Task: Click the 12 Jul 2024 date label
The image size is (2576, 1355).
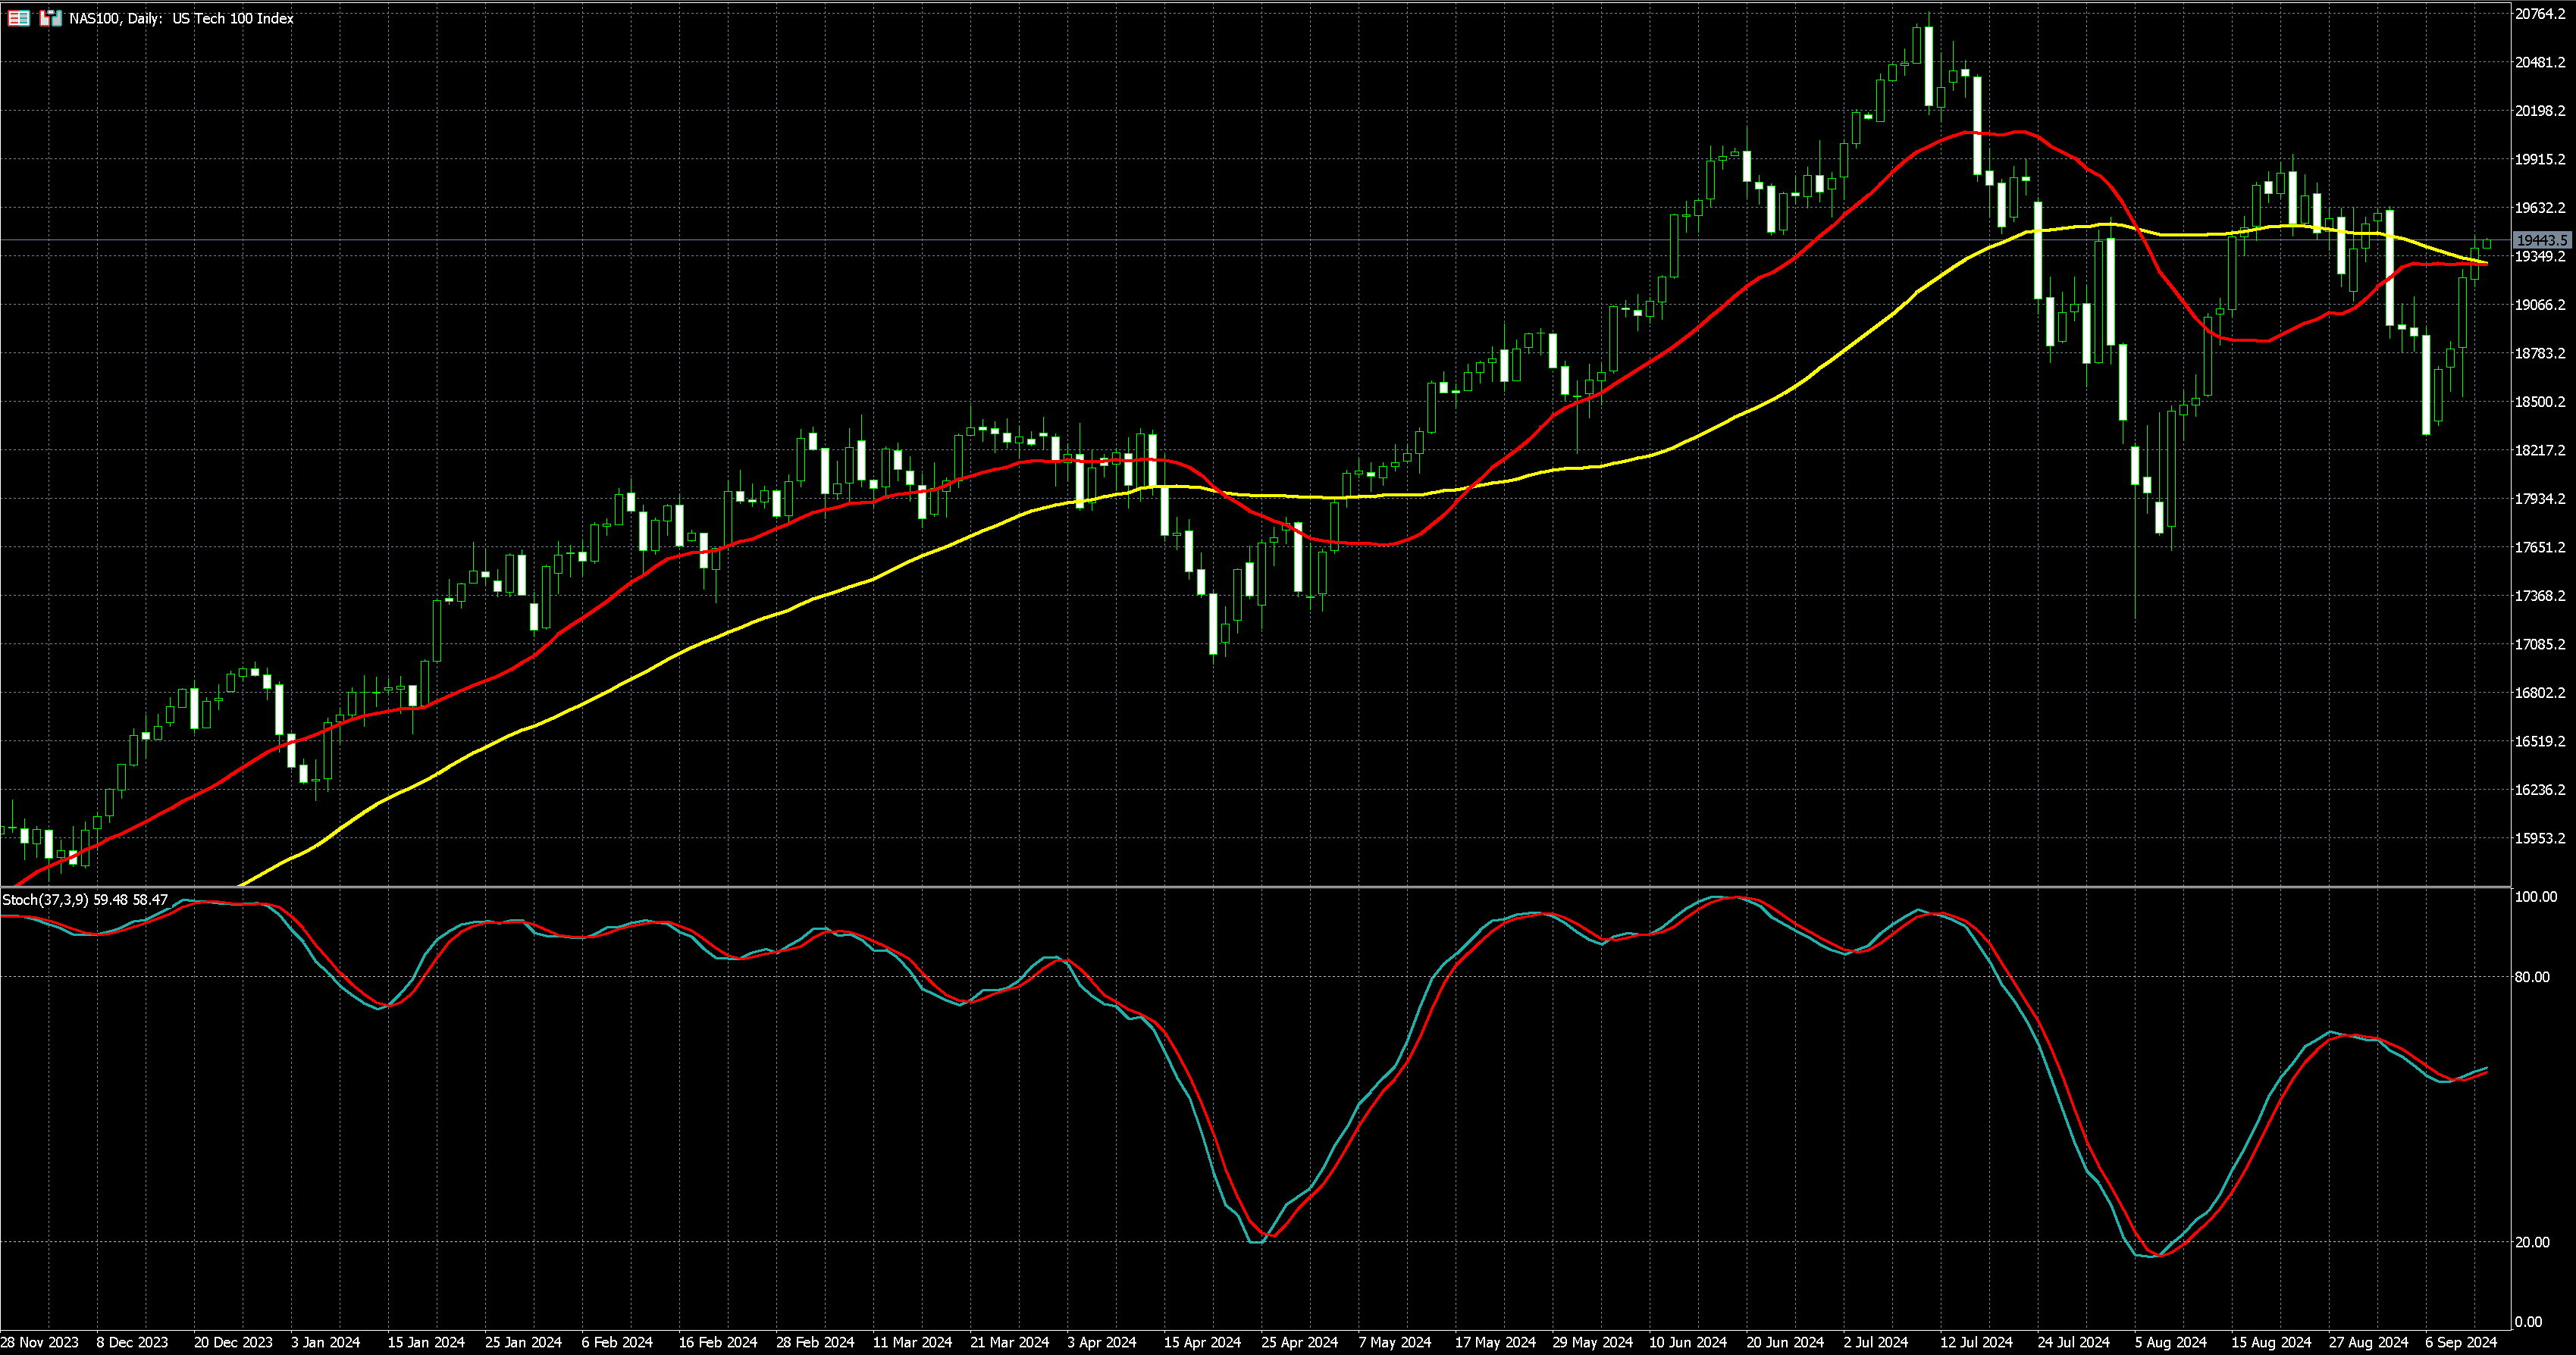Action: pyautogui.click(x=1976, y=1342)
